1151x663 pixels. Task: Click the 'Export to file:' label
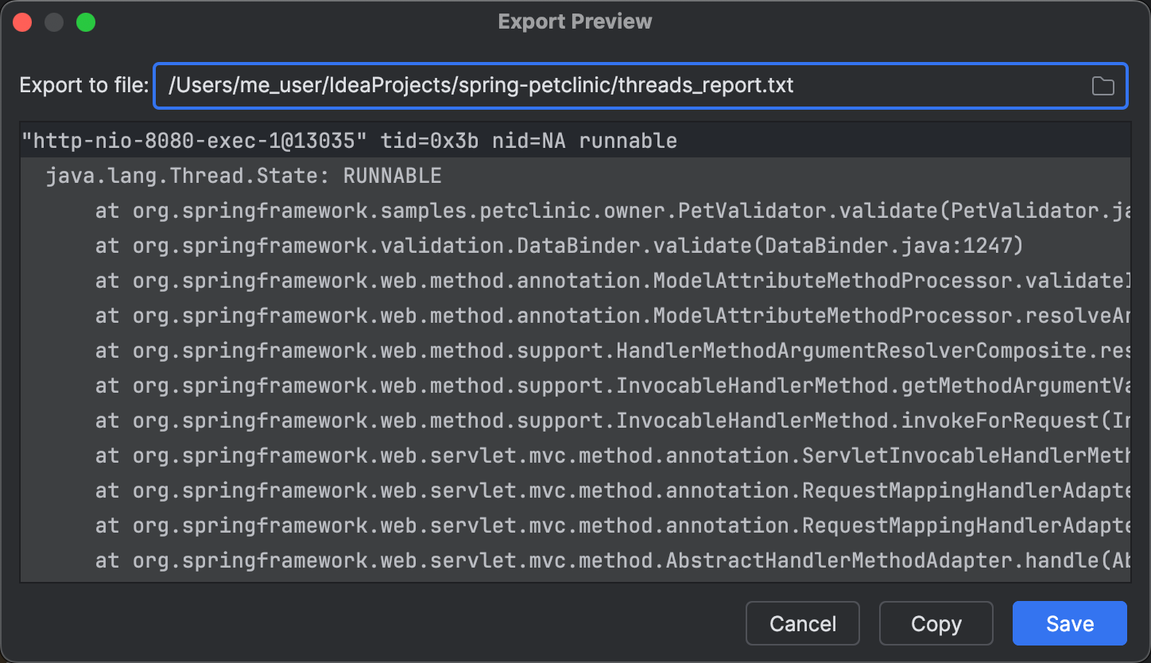coord(82,85)
